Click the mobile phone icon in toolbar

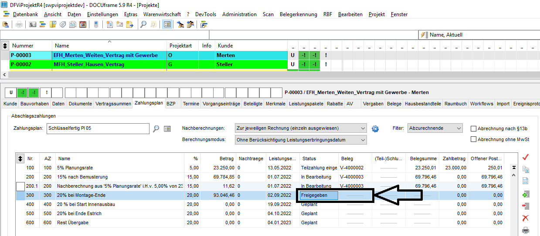click(x=96, y=24)
